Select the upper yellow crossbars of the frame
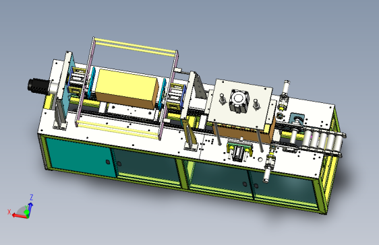 click(135, 47)
